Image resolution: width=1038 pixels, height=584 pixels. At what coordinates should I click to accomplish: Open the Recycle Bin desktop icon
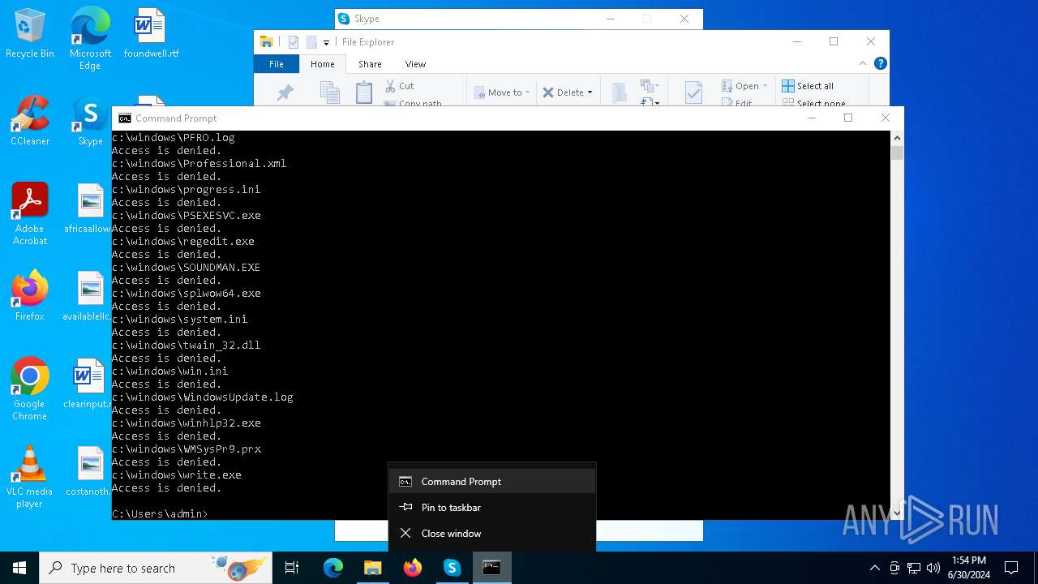click(x=30, y=34)
